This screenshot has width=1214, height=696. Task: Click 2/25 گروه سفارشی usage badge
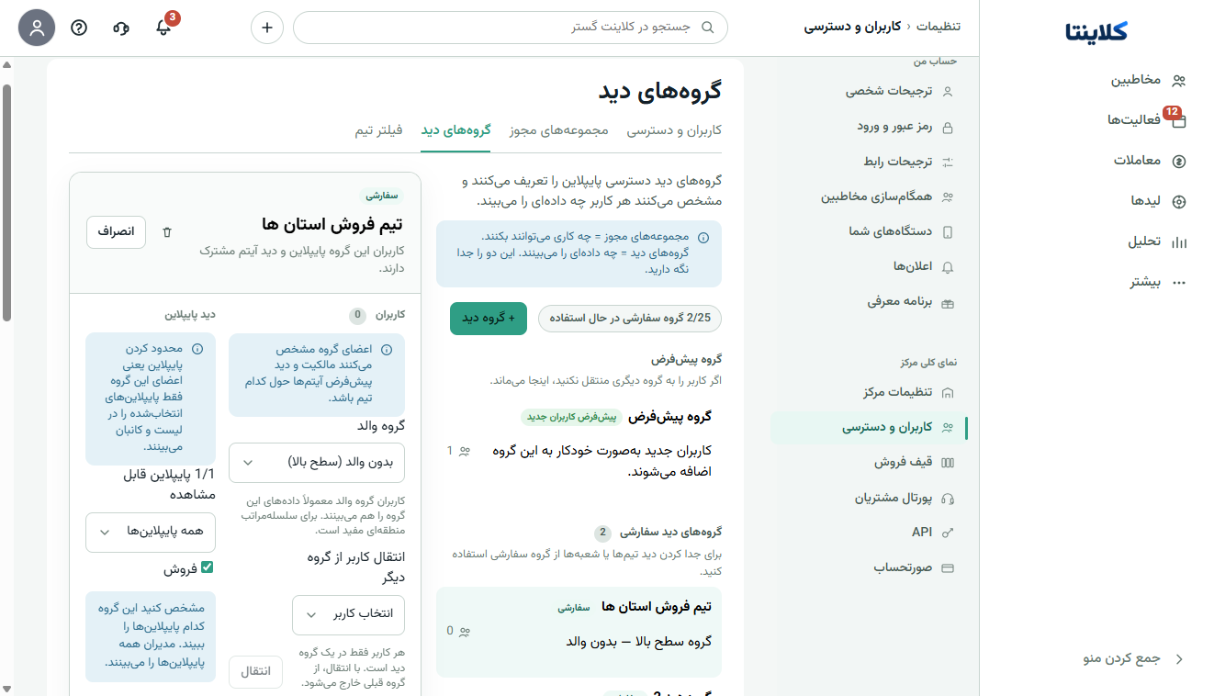tap(630, 319)
